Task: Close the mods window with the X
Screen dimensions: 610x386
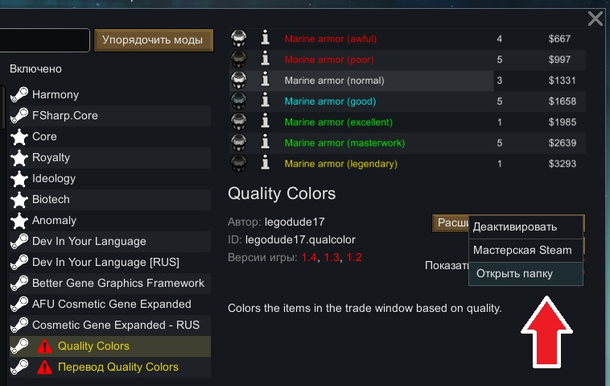Action: click(596, 19)
